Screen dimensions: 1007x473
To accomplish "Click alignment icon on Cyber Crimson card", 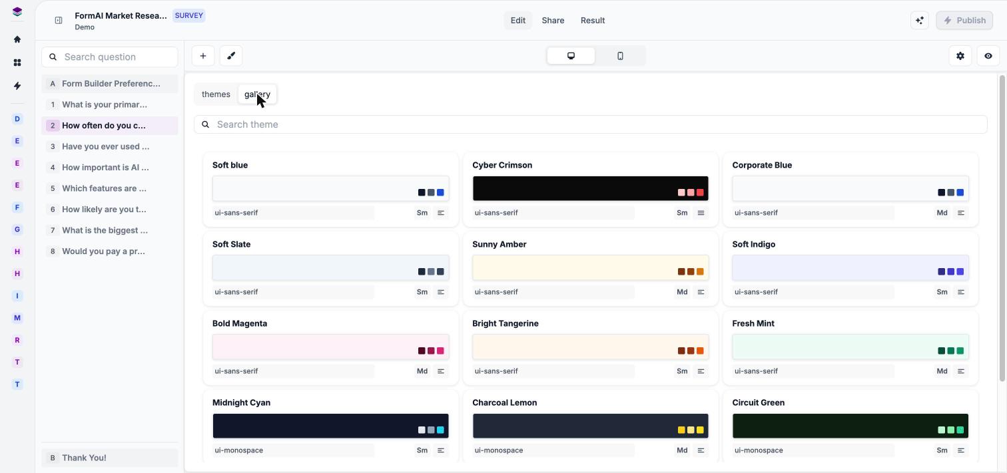I will pos(701,213).
